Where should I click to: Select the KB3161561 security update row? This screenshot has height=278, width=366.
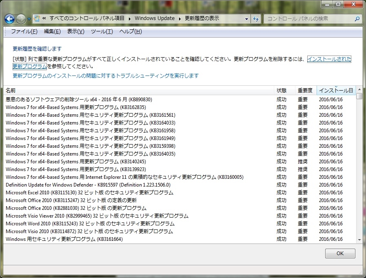180,115
